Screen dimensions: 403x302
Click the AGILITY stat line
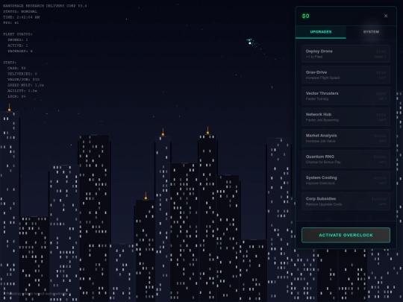point(22,91)
